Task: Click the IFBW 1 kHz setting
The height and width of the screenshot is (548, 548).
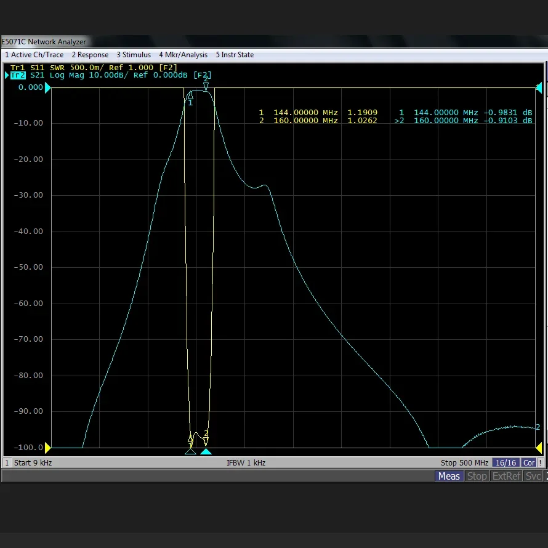Action: (246, 462)
